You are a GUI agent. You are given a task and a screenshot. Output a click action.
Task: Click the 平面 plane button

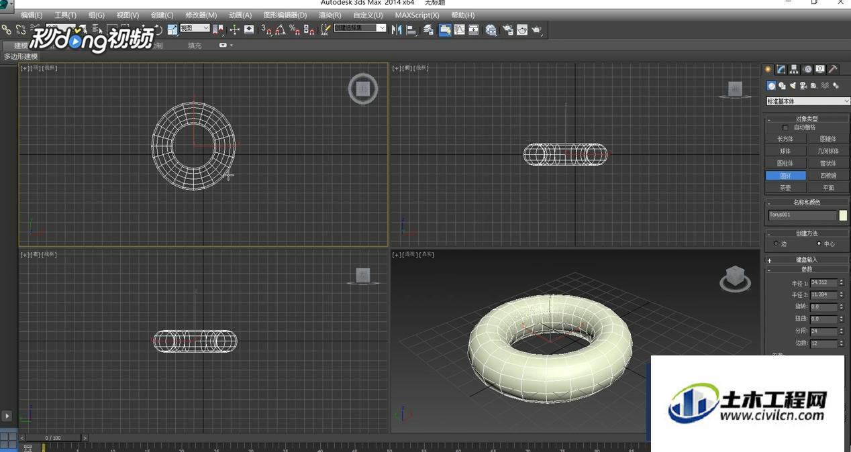(828, 188)
